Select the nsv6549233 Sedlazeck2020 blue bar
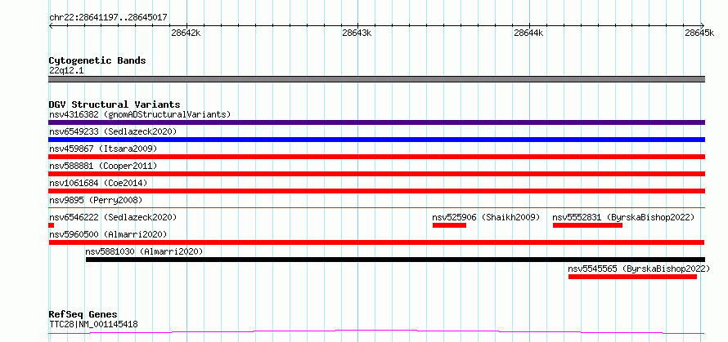The image size is (728, 342). [376, 140]
